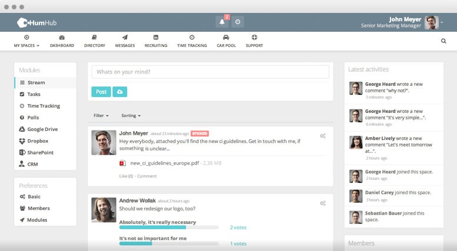Image resolution: width=457 pixels, height=251 pixels.
Task: Open the user account dropdown arrow
Action: coord(442,22)
